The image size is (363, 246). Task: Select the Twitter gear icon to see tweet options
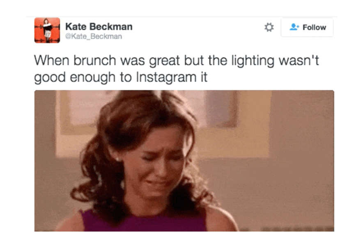pyautogui.click(x=270, y=26)
